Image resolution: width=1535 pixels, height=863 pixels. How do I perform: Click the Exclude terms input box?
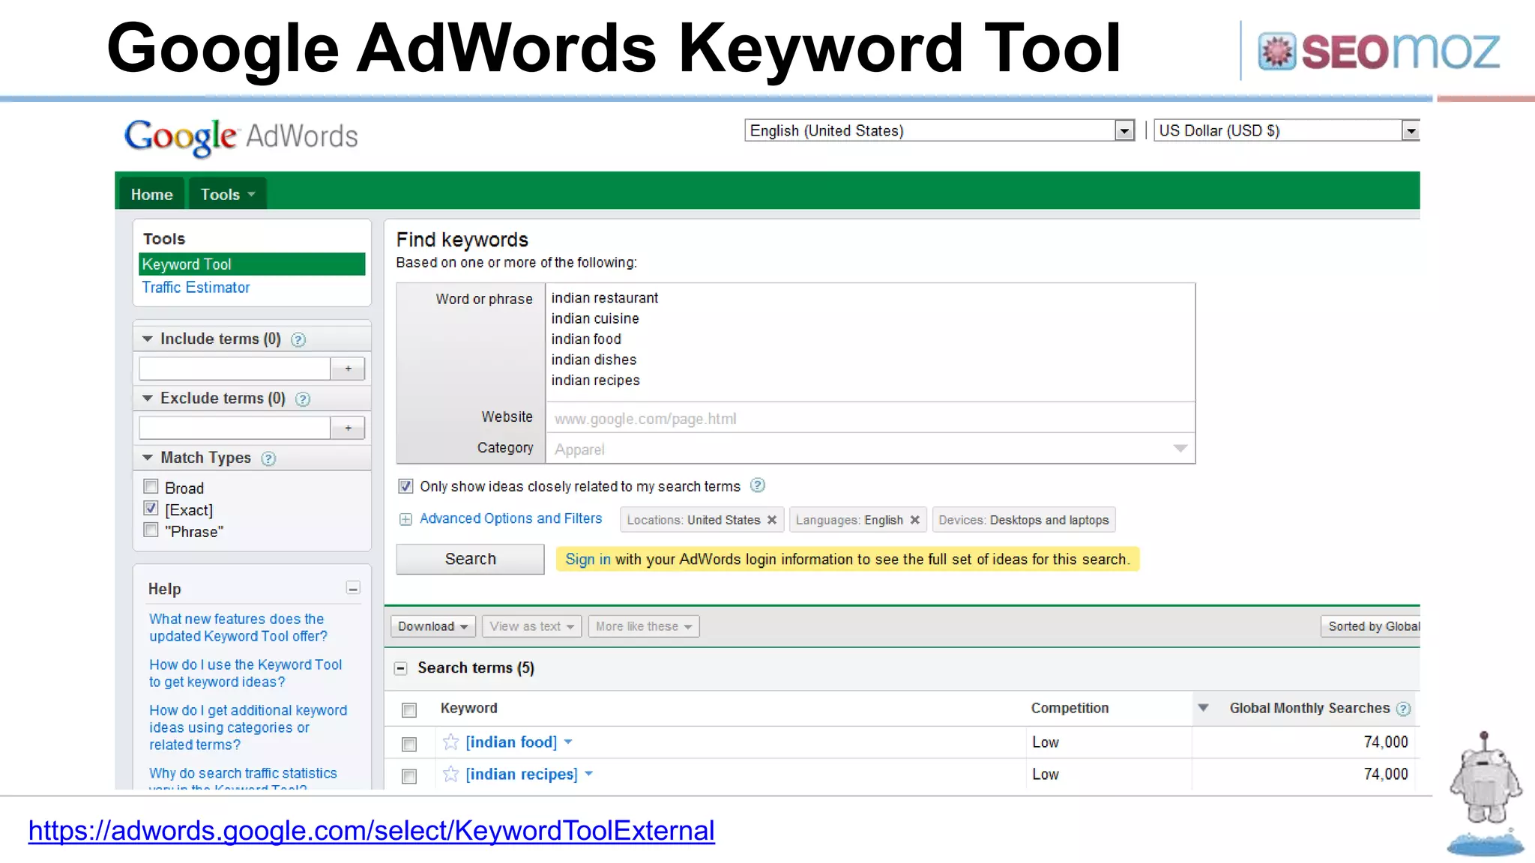[235, 428]
